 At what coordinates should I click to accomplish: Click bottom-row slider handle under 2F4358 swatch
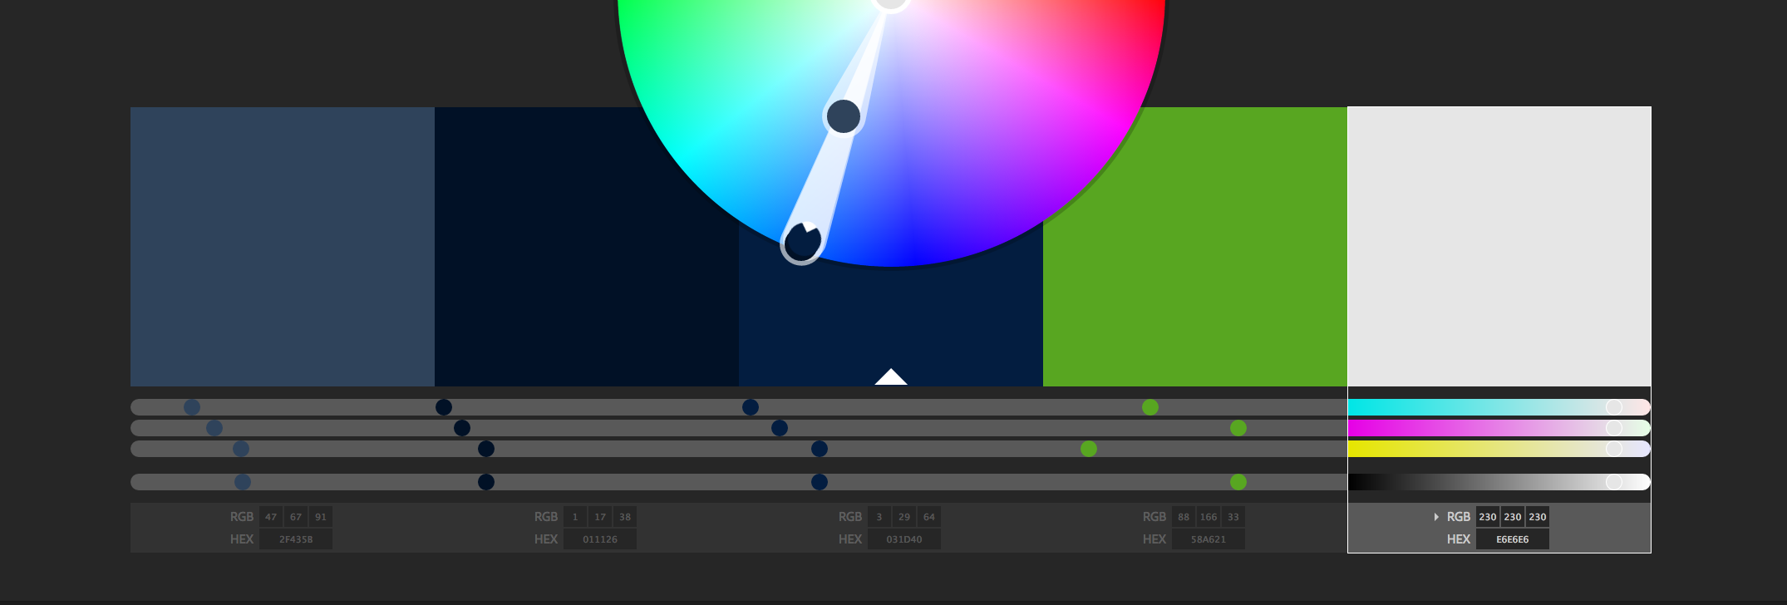pos(243,482)
